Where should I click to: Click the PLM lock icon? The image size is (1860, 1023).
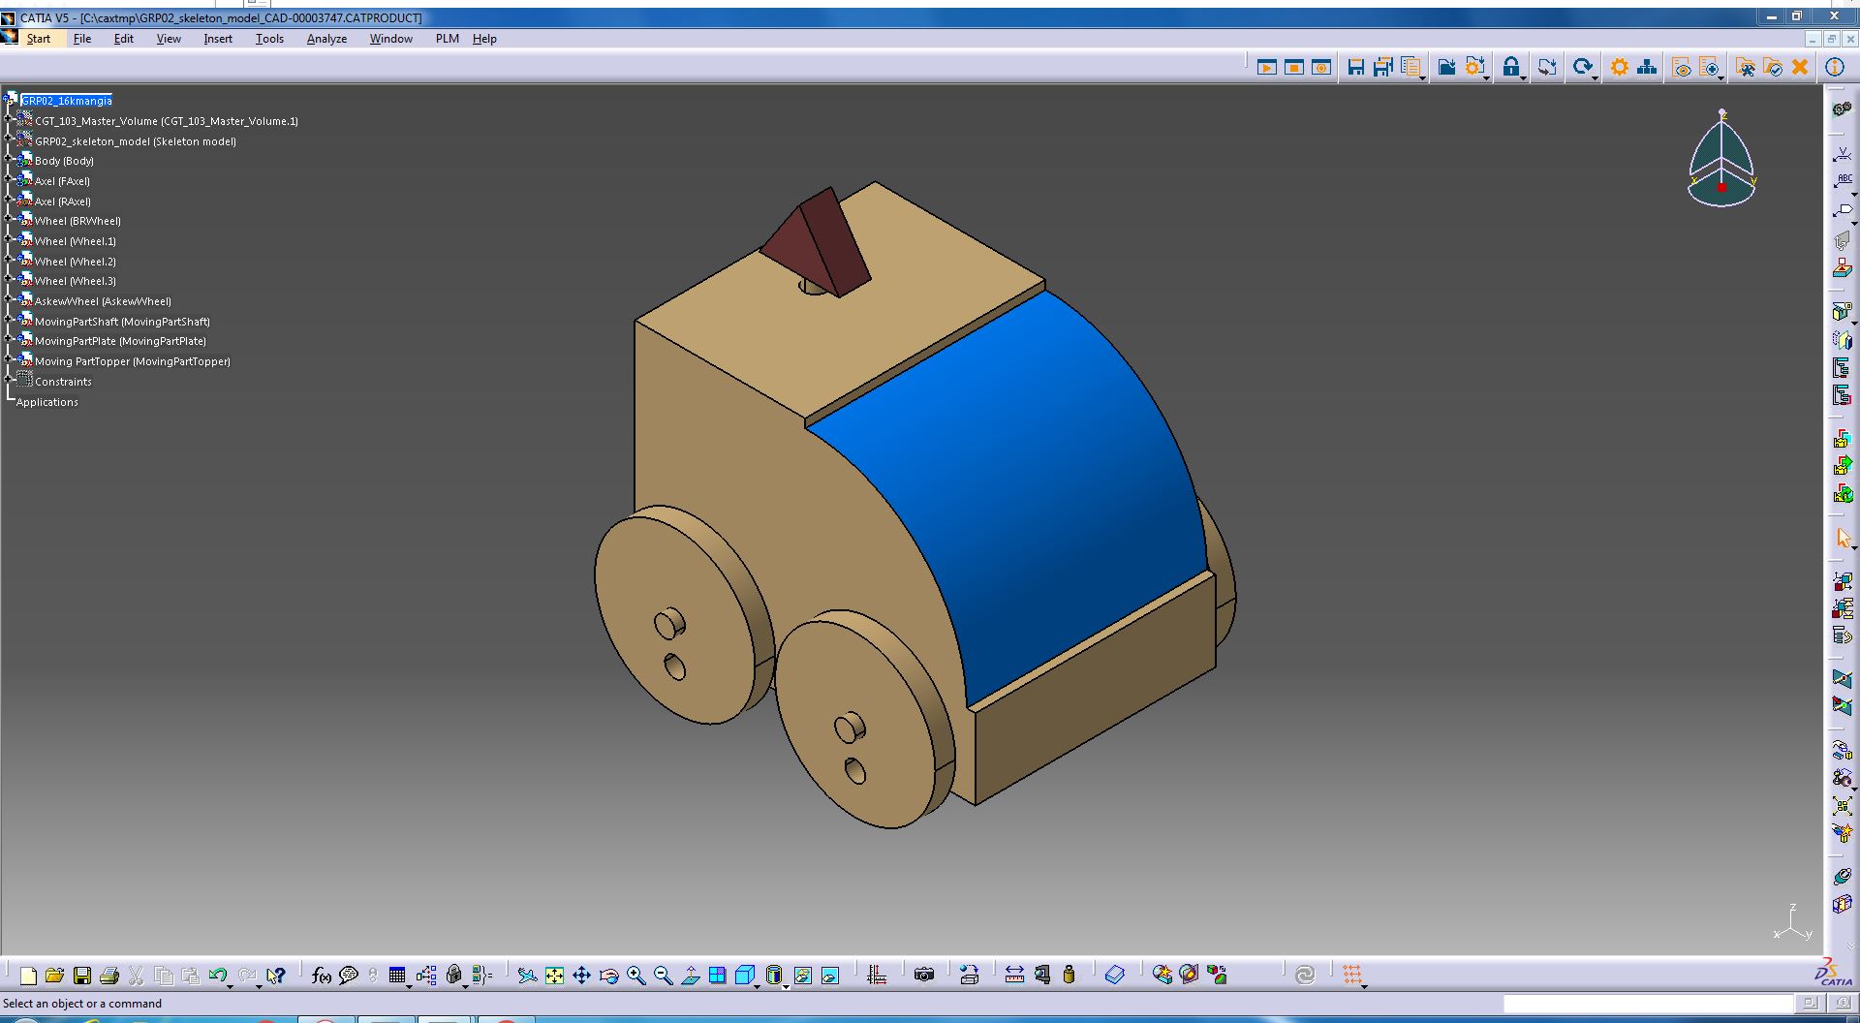[x=1510, y=67]
